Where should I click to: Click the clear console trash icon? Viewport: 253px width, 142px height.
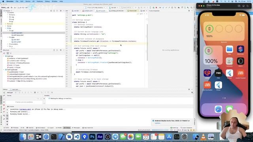click(x=7, y=124)
